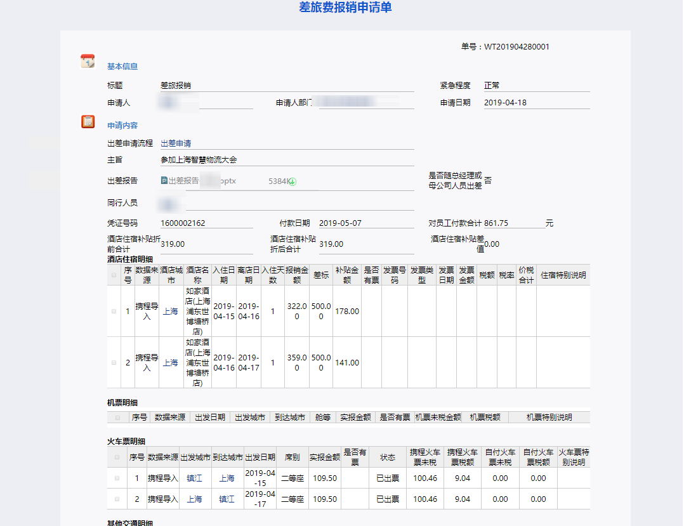Viewport: 684px width, 526px height.
Task: Click 上海 city link in hotel row 1
Action: pyautogui.click(x=171, y=312)
